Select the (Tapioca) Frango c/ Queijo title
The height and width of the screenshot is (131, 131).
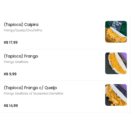pos(30,88)
